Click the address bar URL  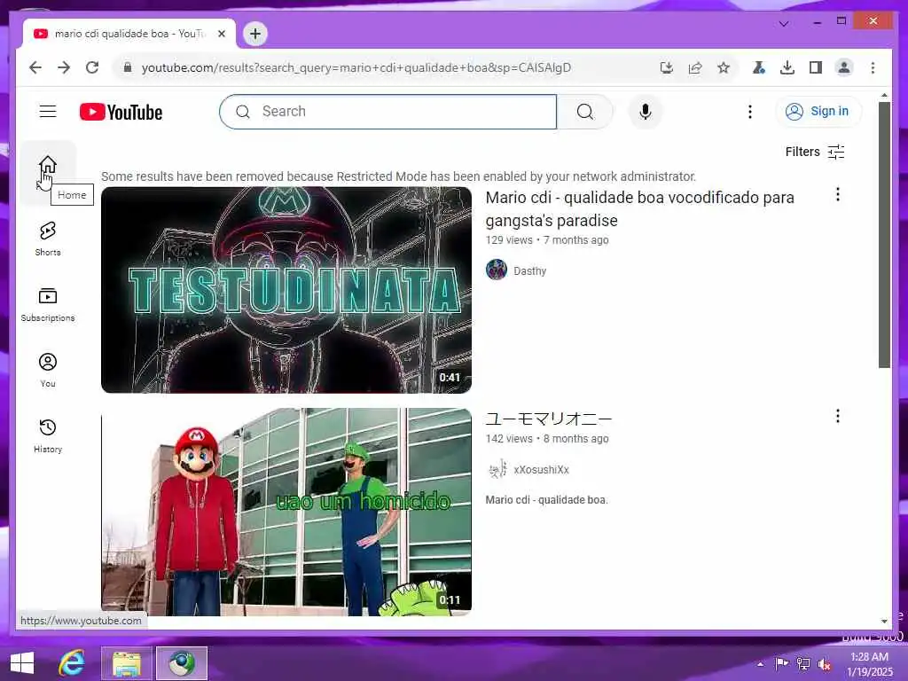pos(356,67)
